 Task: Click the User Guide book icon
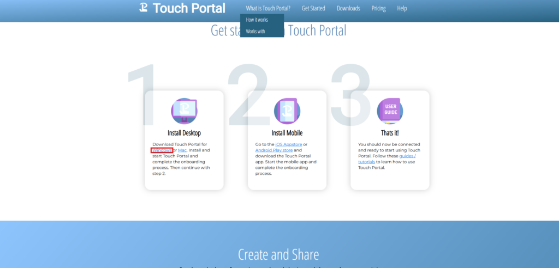click(x=390, y=111)
